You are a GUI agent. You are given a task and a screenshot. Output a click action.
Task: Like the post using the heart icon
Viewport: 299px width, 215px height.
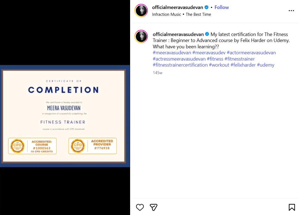pos(140,207)
